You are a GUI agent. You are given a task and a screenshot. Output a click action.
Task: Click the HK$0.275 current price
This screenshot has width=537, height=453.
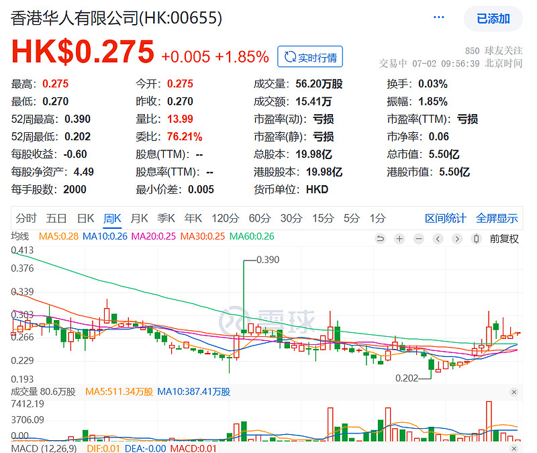pyautogui.click(x=83, y=52)
